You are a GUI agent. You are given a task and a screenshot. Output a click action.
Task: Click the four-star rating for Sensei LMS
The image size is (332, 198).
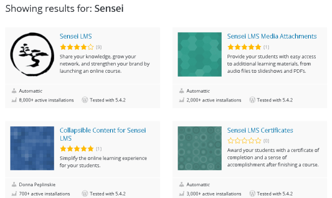point(77,47)
